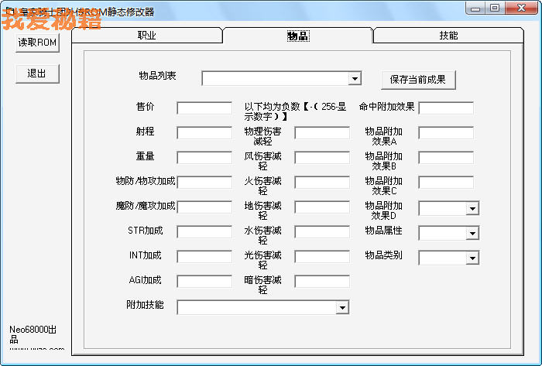Switch to the 职业 tab

[x=146, y=36]
